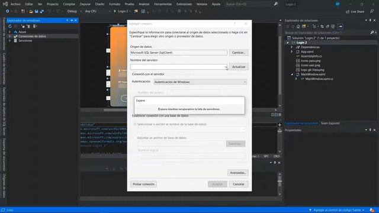Click the notifications icon in status bar
Viewport: 379px width, 213px height.
(x=372, y=211)
